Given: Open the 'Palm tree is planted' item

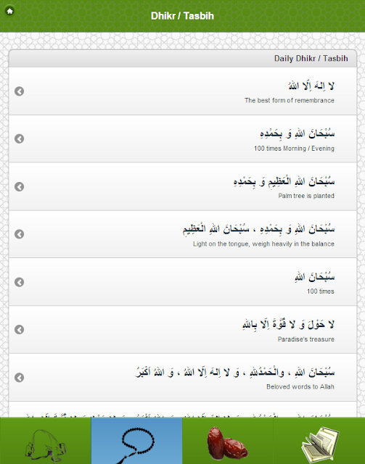Looking at the screenshot, I should point(183,186).
